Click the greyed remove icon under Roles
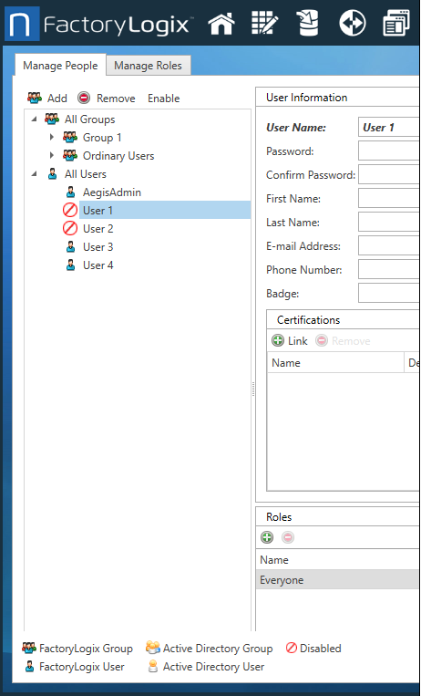This screenshot has height=696, width=421. (288, 537)
